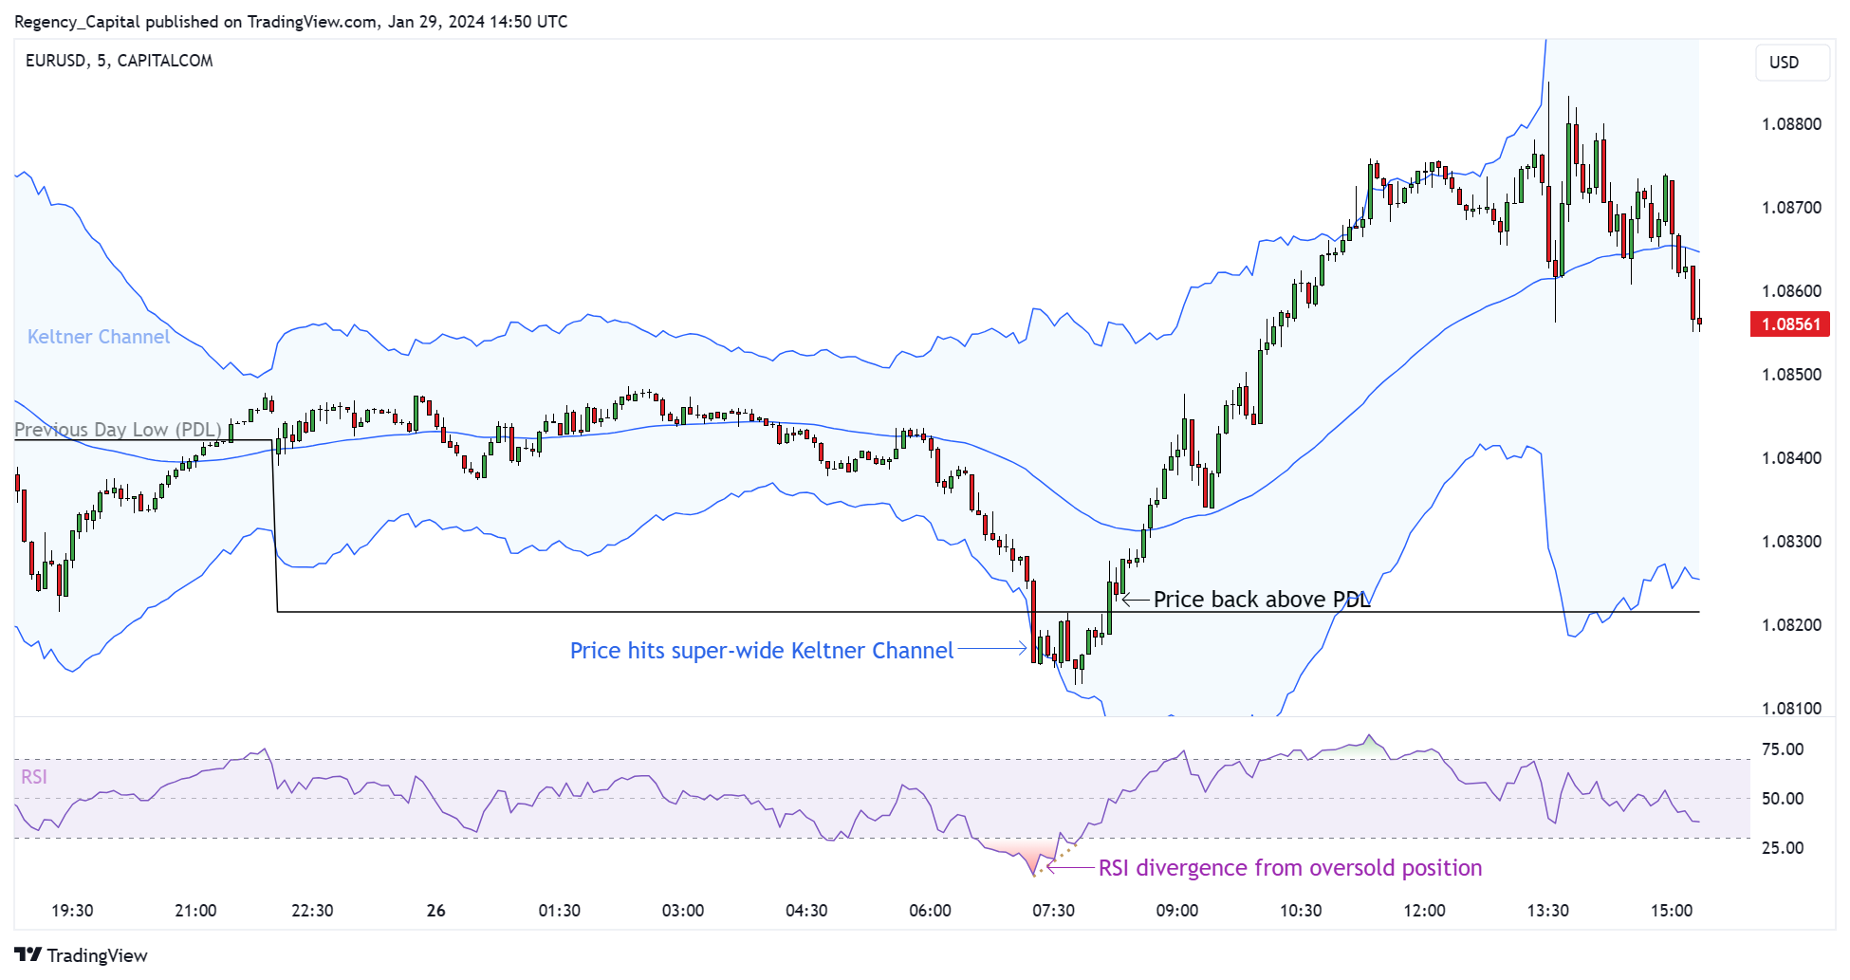Screen dimensions: 1850x980
Task: Click the RSI 75.00 level label
Action: pyautogui.click(x=1783, y=749)
